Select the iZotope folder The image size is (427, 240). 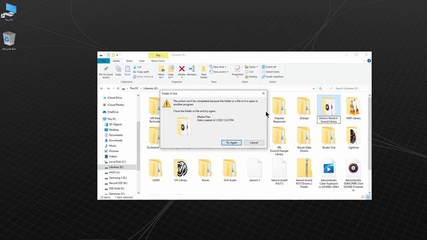304,108
